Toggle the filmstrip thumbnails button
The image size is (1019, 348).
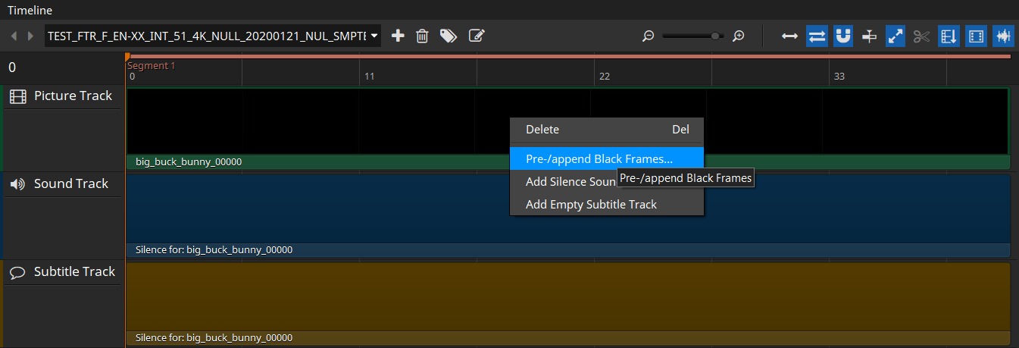point(976,36)
